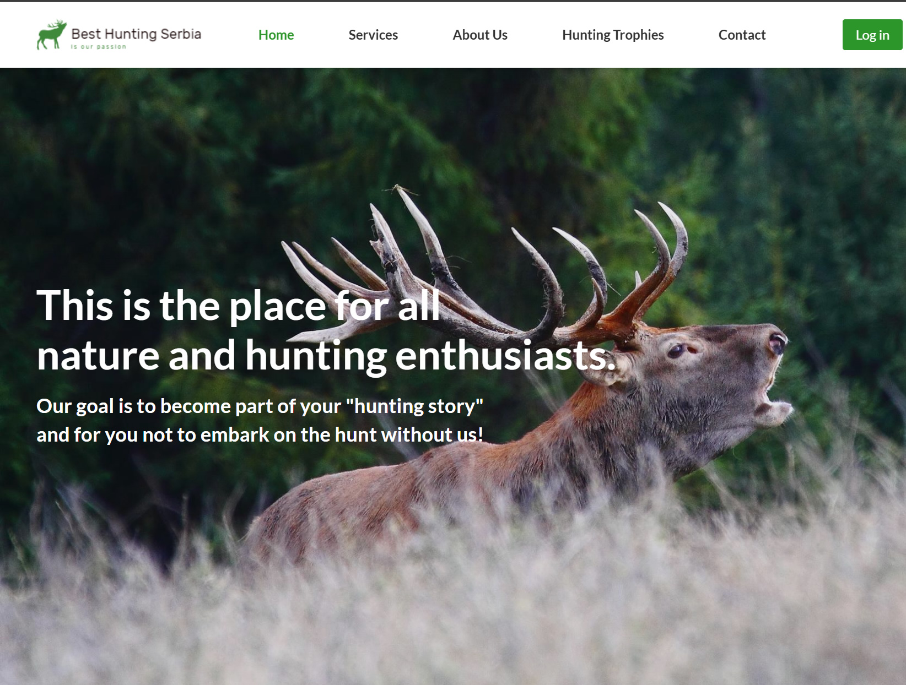Viewport: 906px width, 685px height.
Task: Go to the About Us page
Action: [480, 35]
